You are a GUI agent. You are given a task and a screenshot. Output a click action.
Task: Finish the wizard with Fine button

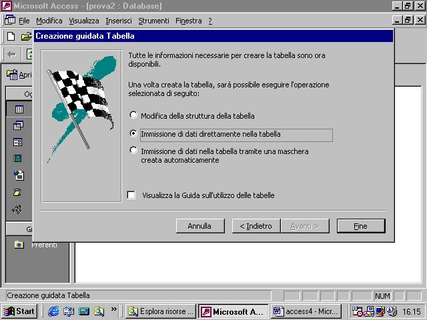tap(361, 226)
